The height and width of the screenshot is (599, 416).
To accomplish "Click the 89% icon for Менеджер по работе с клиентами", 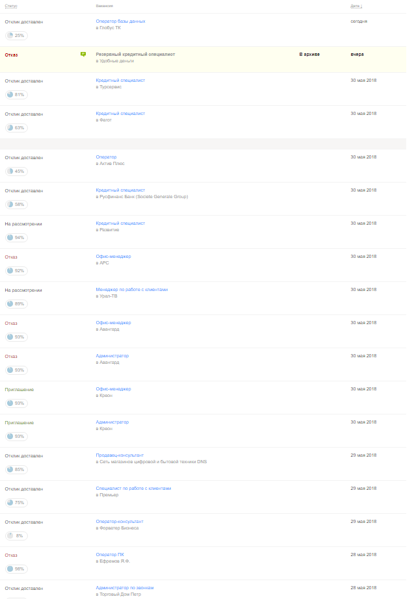I will (14, 303).
